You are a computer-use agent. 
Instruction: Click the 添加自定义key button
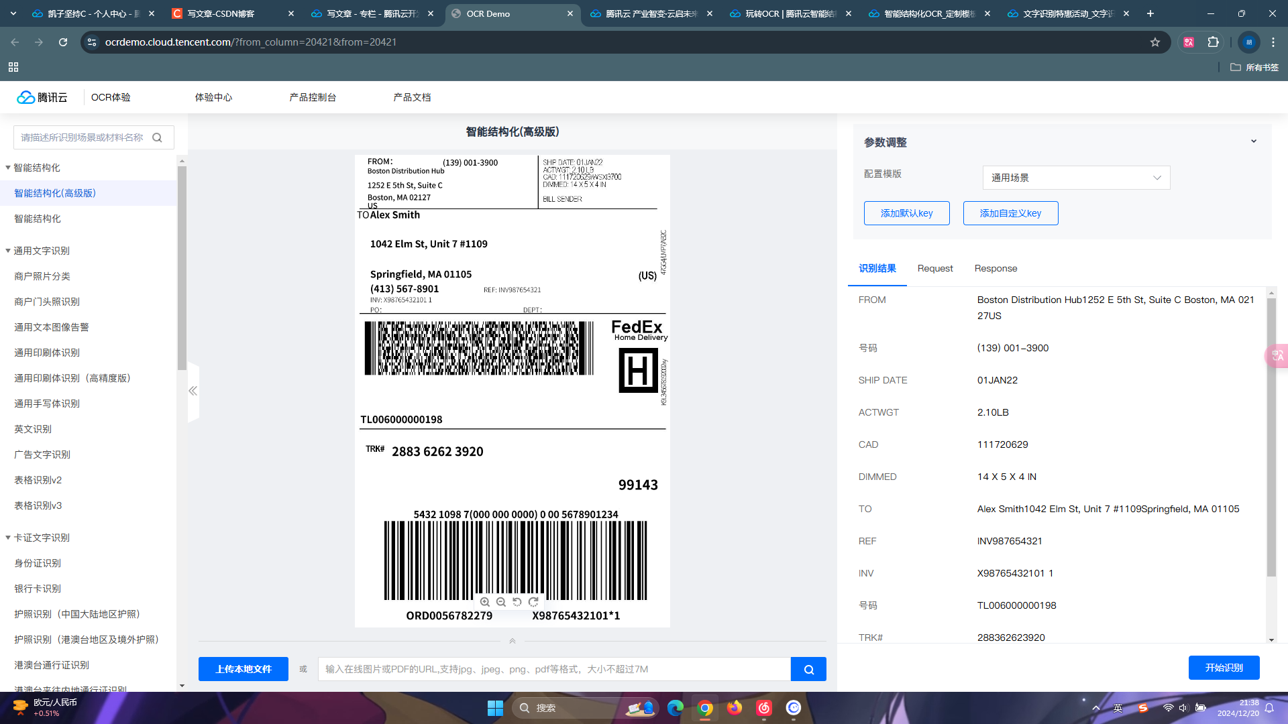tap(1010, 213)
